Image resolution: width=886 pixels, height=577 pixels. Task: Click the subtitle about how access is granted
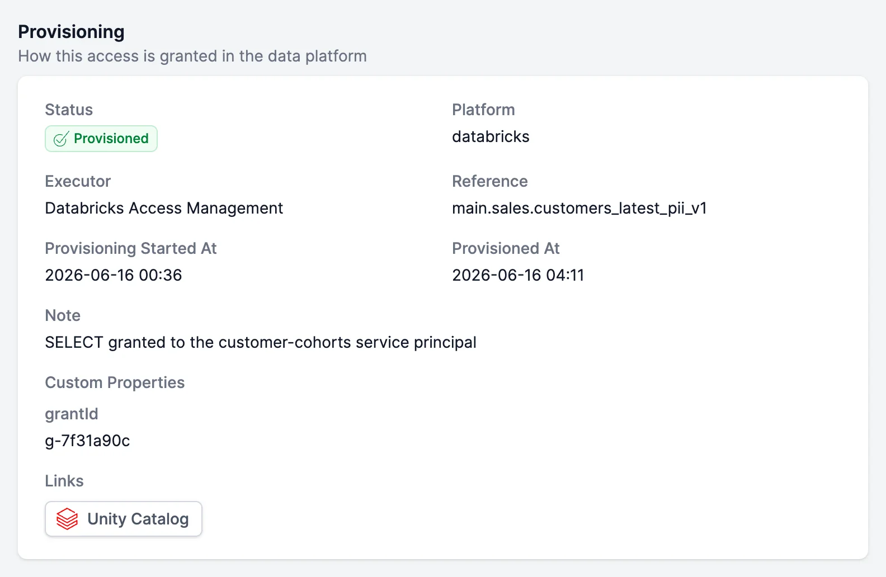click(x=192, y=56)
